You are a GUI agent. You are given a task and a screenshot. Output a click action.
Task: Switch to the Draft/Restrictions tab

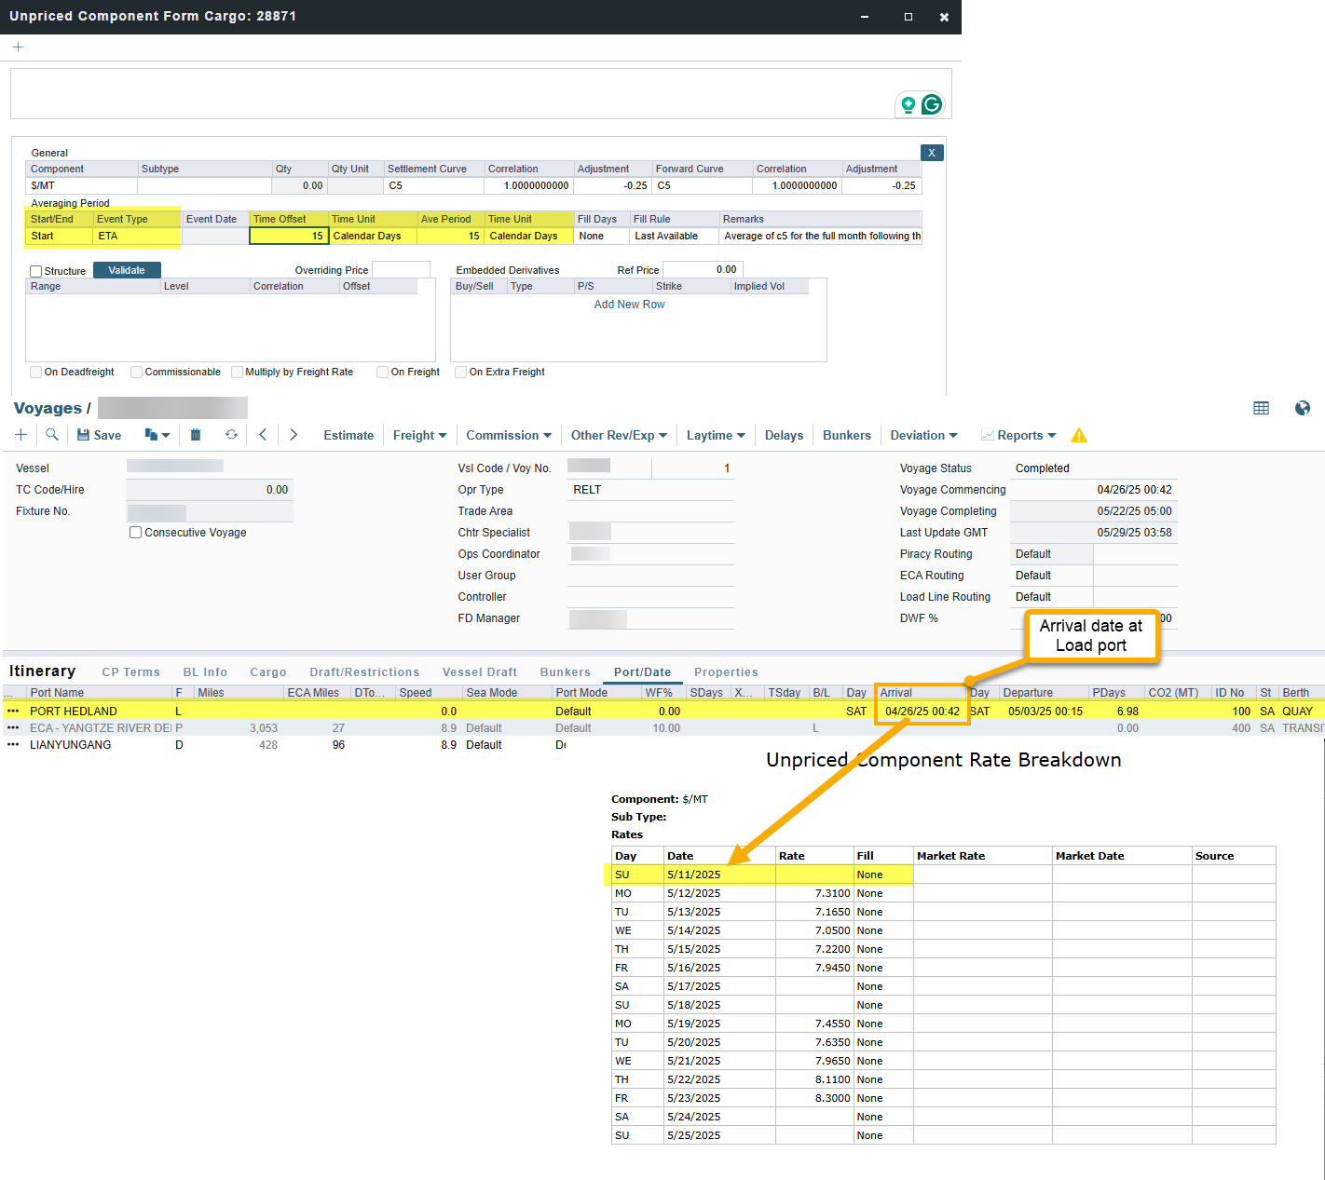pyautogui.click(x=364, y=672)
